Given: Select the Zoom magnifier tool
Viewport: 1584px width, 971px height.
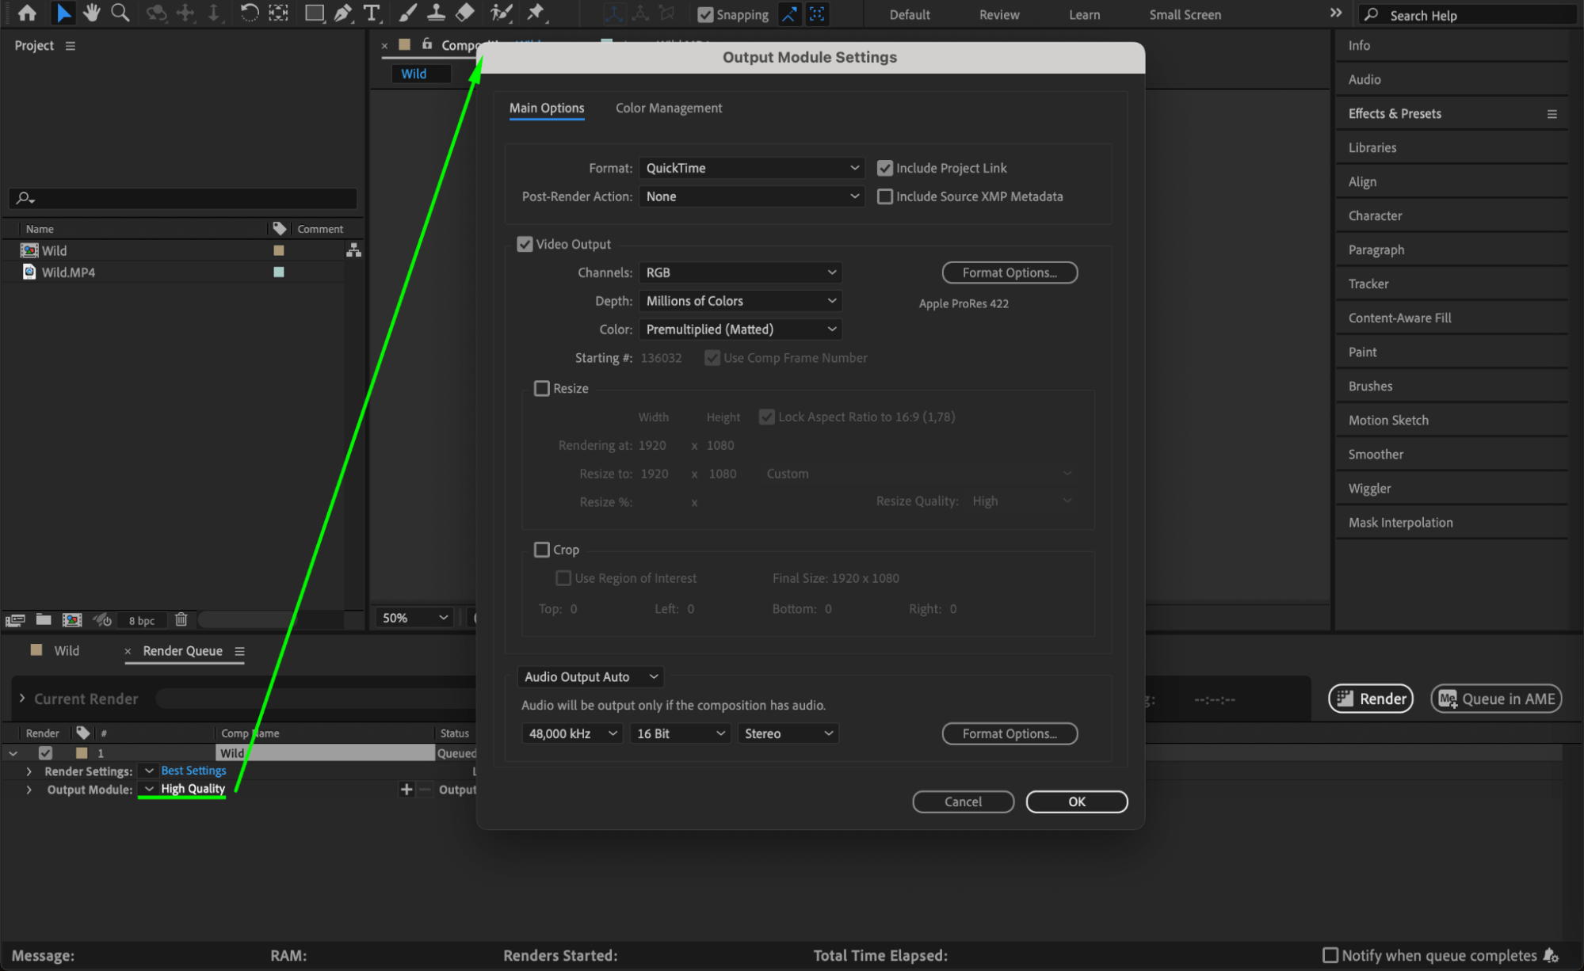Looking at the screenshot, I should tap(120, 13).
